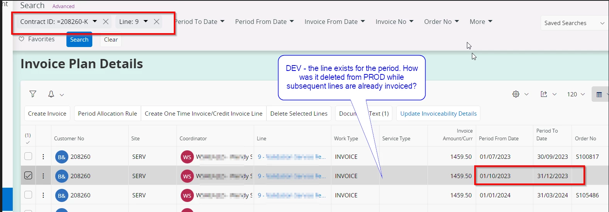Viewport: 609px width, 212px height.
Task: Click Delete Selected Lines
Action: 299,113
